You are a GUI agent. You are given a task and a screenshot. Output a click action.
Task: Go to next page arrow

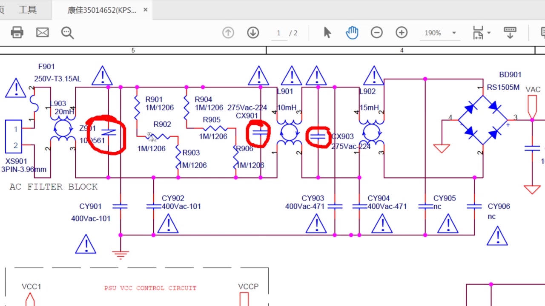[253, 33]
